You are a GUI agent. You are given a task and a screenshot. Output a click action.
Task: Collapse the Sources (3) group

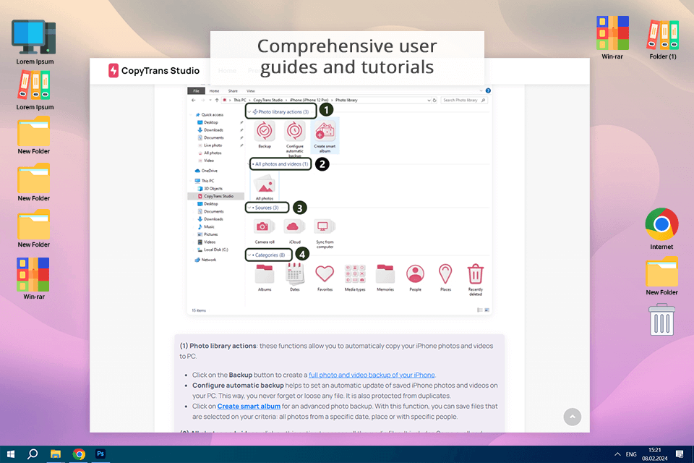click(x=249, y=208)
